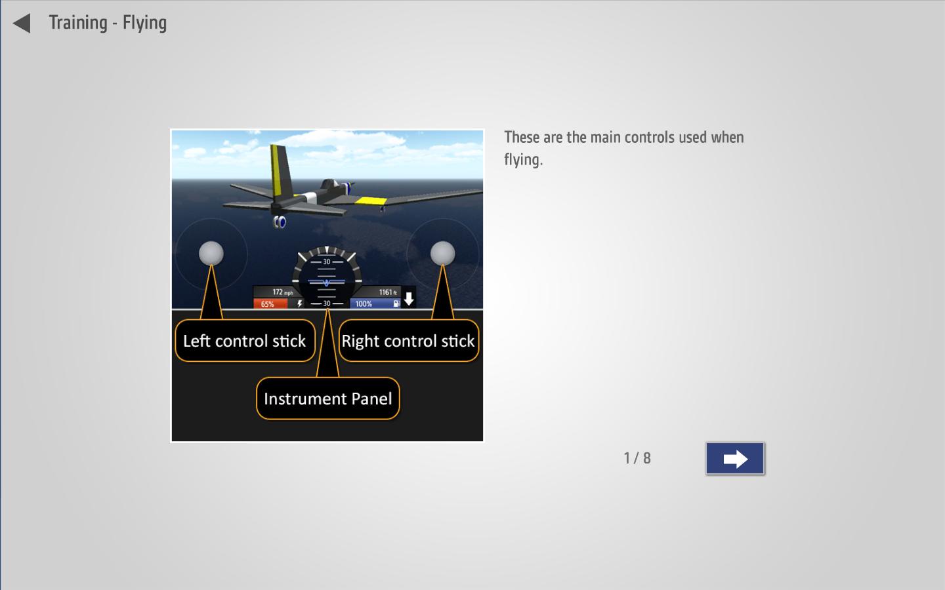The width and height of the screenshot is (945, 590).
Task: Click the "Instrument Panel" label
Action: [327, 399]
